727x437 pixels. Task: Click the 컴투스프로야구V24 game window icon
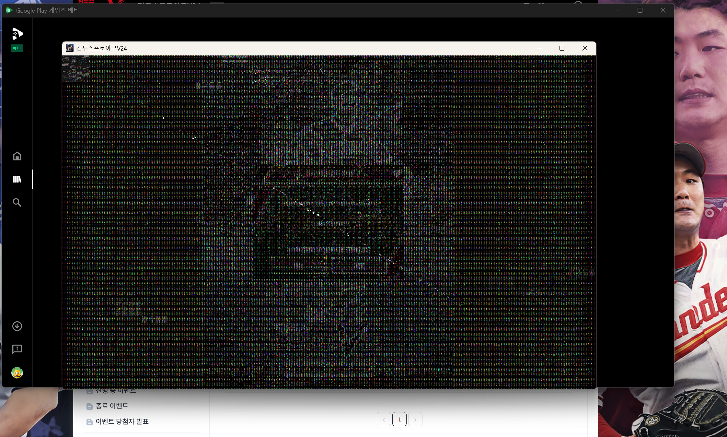(x=70, y=48)
